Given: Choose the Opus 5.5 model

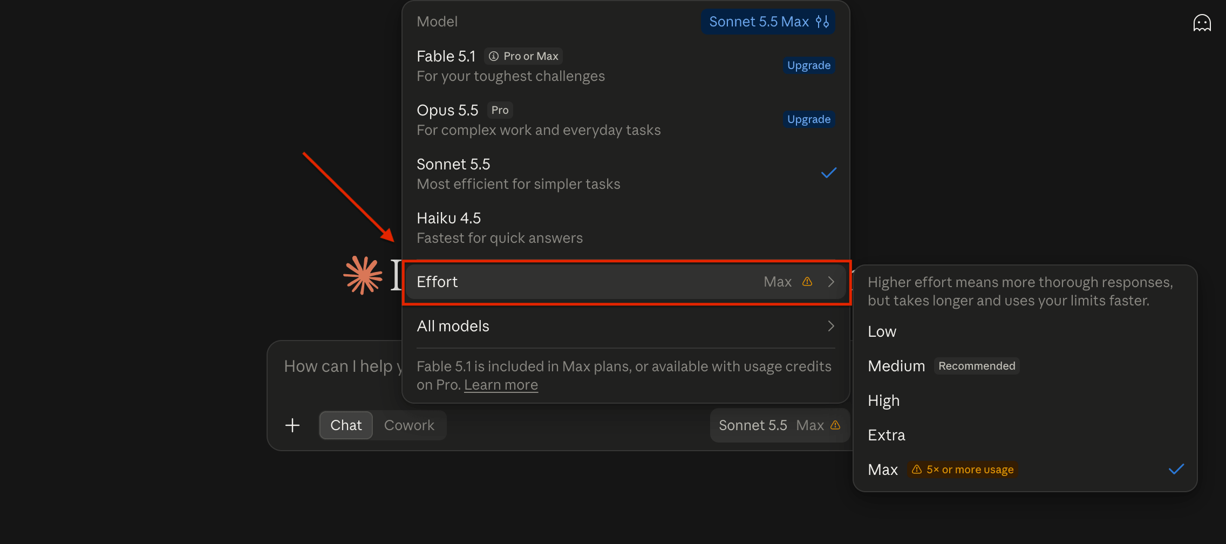Looking at the screenshot, I should click(626, 120).
